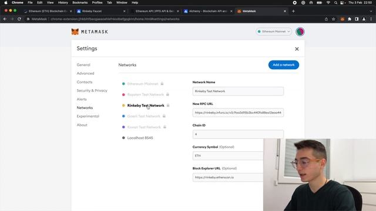Open Spotlight search in menu bar
This screenshot has width=376, height=211.
pos(335,2)
